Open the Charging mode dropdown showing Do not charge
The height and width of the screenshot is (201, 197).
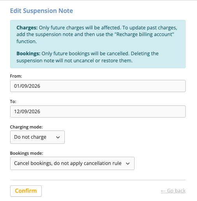[x=37, y=137]
